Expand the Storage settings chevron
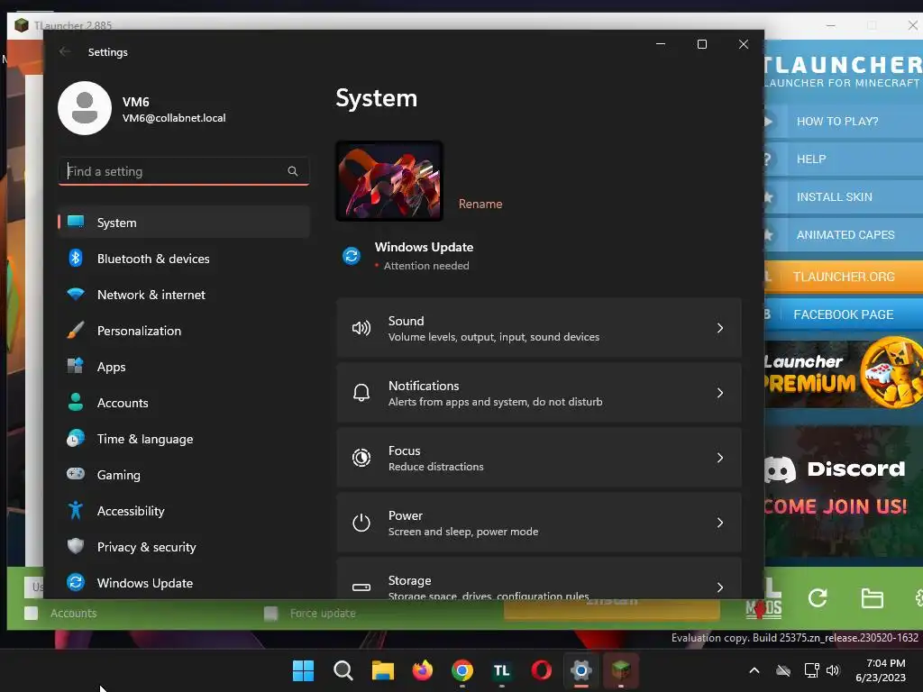Viewport: 923px width, 692px height. [x=719, y=587]
